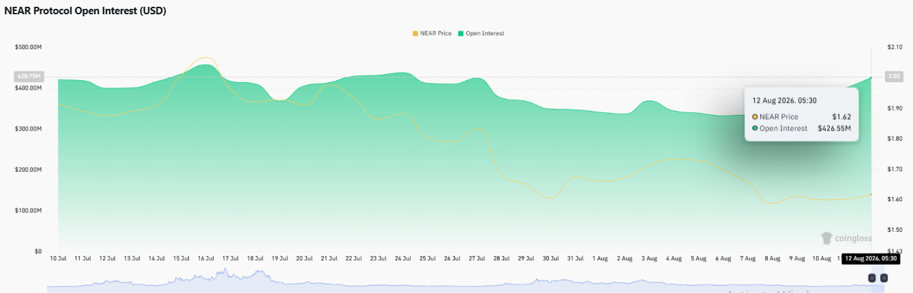Click the right range slider handle
The height and width of the screenshot is (293, 913).
[x=884, y=278]
